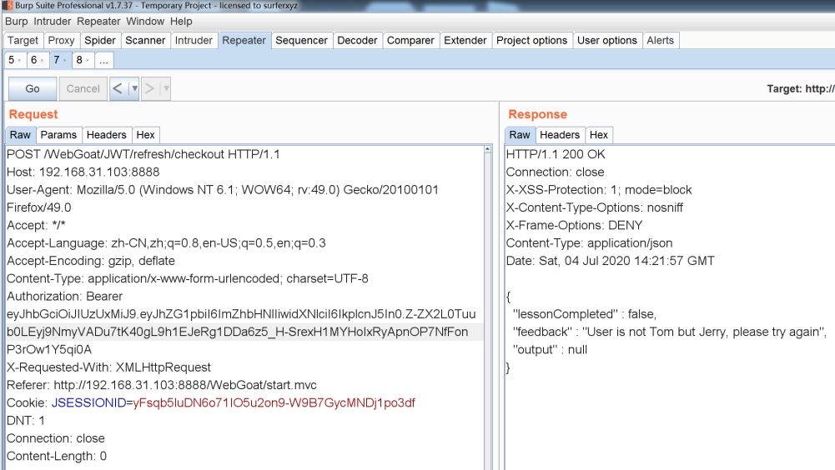This screenshot has height=470, width=835.
Task: Click the feedback message in response JSON
Action: point(670,332)
